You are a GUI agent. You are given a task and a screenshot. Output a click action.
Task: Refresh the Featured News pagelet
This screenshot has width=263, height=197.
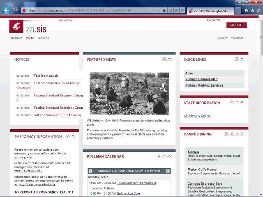(164, 59)
